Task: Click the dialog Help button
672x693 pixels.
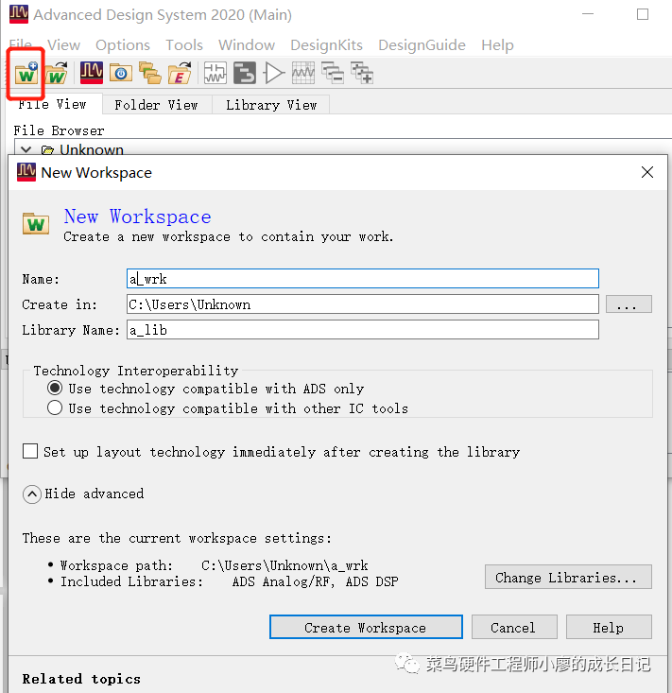Action: coord(609,627)
